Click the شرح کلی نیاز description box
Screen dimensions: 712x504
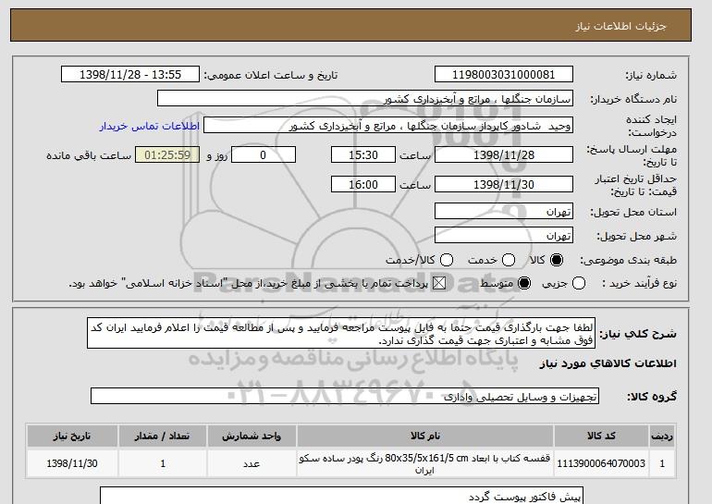click(341, 333)
